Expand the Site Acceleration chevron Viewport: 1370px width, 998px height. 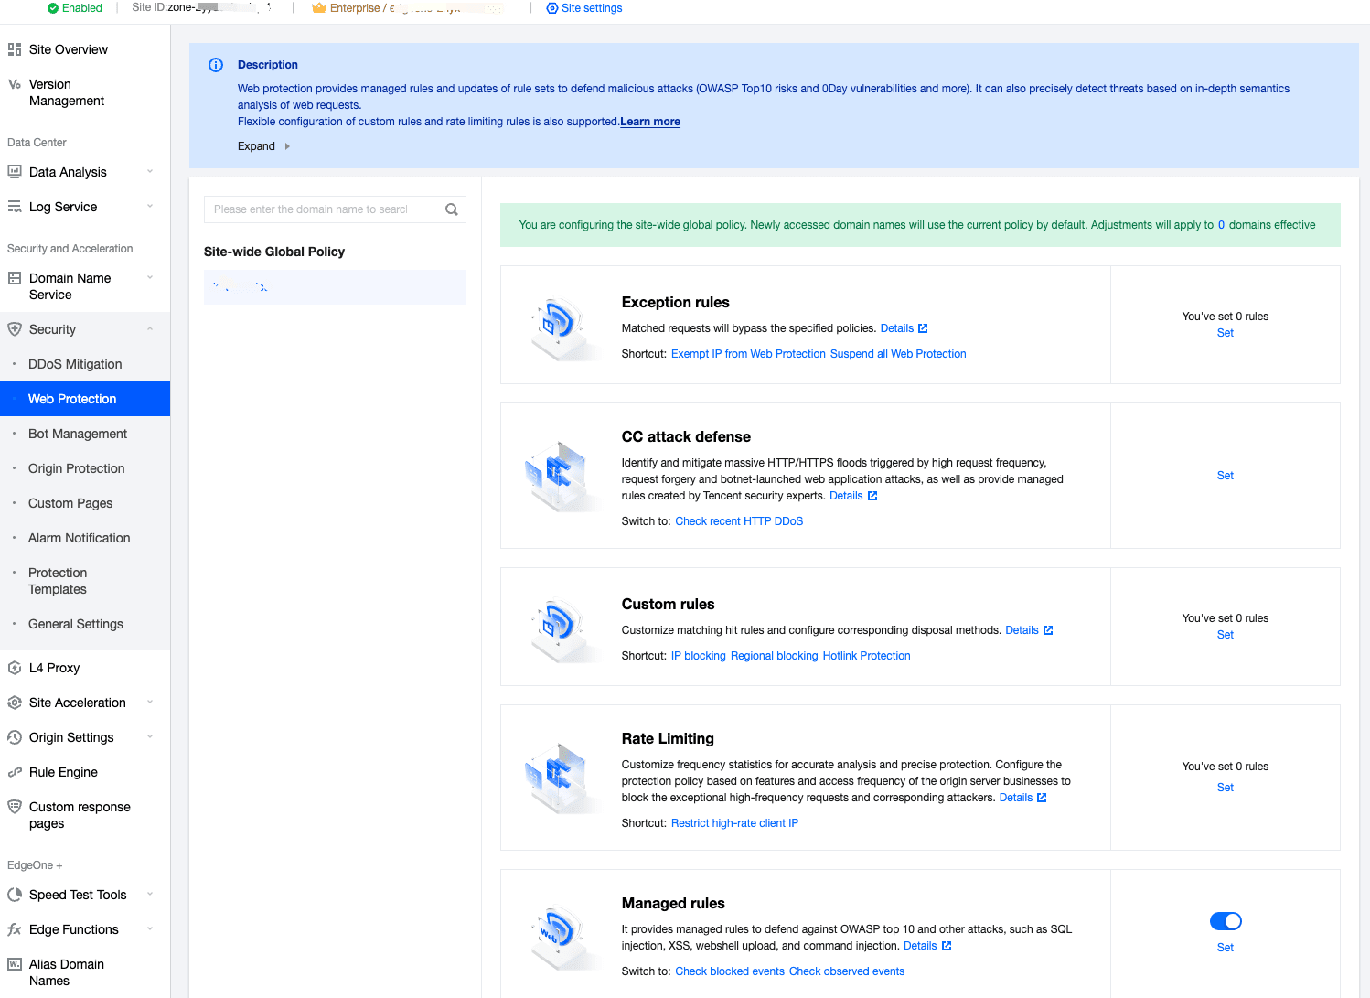150,702
